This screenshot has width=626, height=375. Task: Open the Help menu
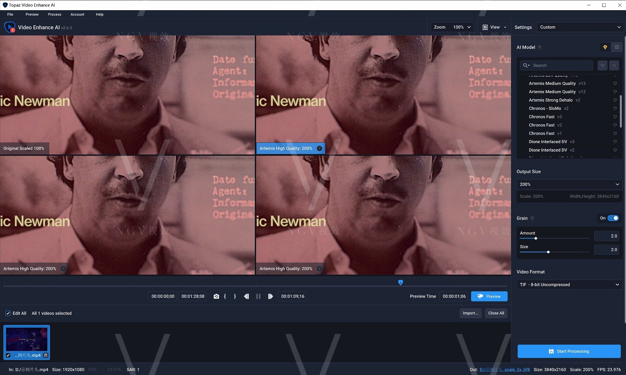point(100,14)
